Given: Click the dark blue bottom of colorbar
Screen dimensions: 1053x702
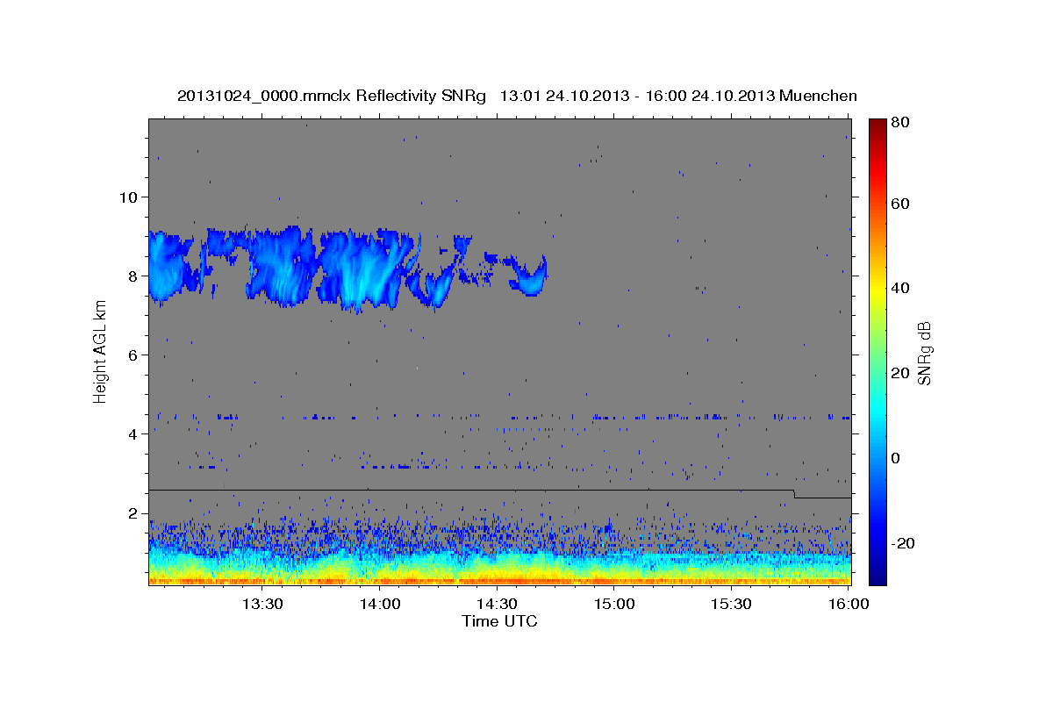Looking at the screenshot, I should (877, 580).
